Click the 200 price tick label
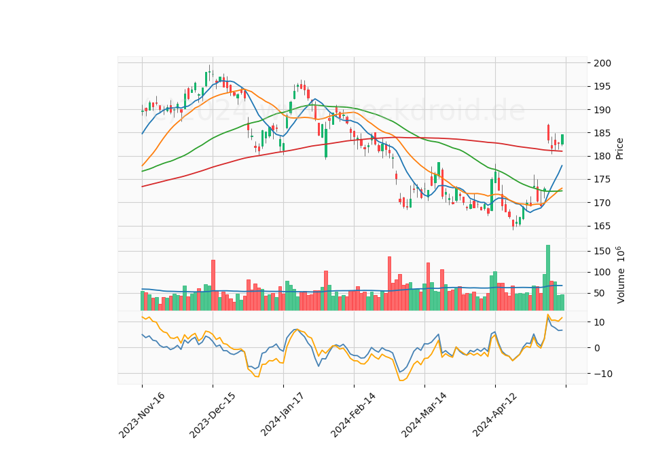652x468 pixels. pyautogui.click(x=602, y=63)
